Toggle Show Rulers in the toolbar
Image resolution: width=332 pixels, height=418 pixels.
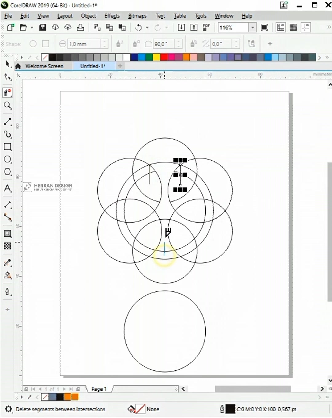[281, 27]
